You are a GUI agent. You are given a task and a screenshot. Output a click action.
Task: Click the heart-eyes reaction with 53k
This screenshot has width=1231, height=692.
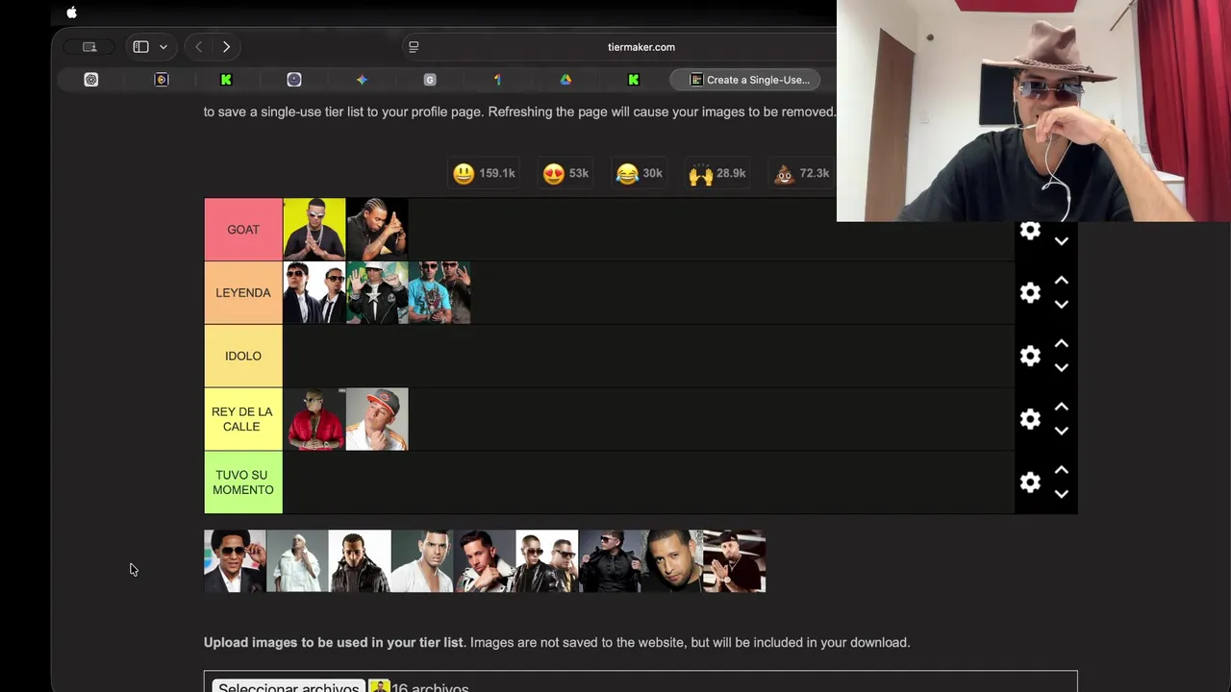[565, 173]
